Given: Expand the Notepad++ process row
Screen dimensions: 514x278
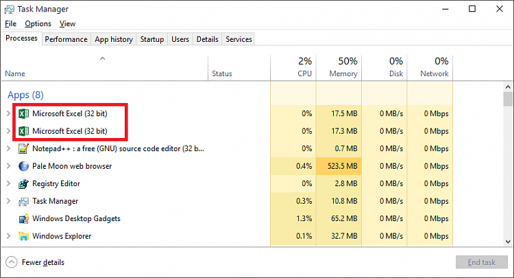Looking at the screenshot, I should point(8,149).
